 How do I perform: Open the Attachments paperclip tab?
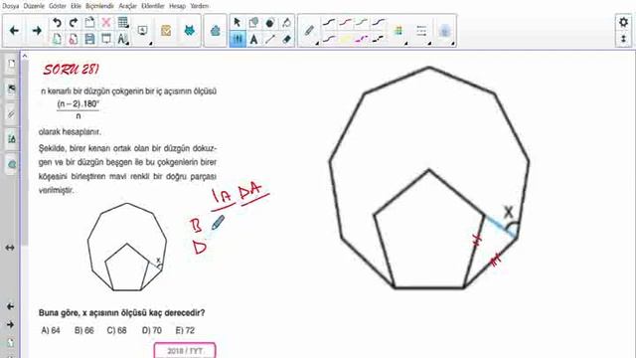[x=11, y=114]
